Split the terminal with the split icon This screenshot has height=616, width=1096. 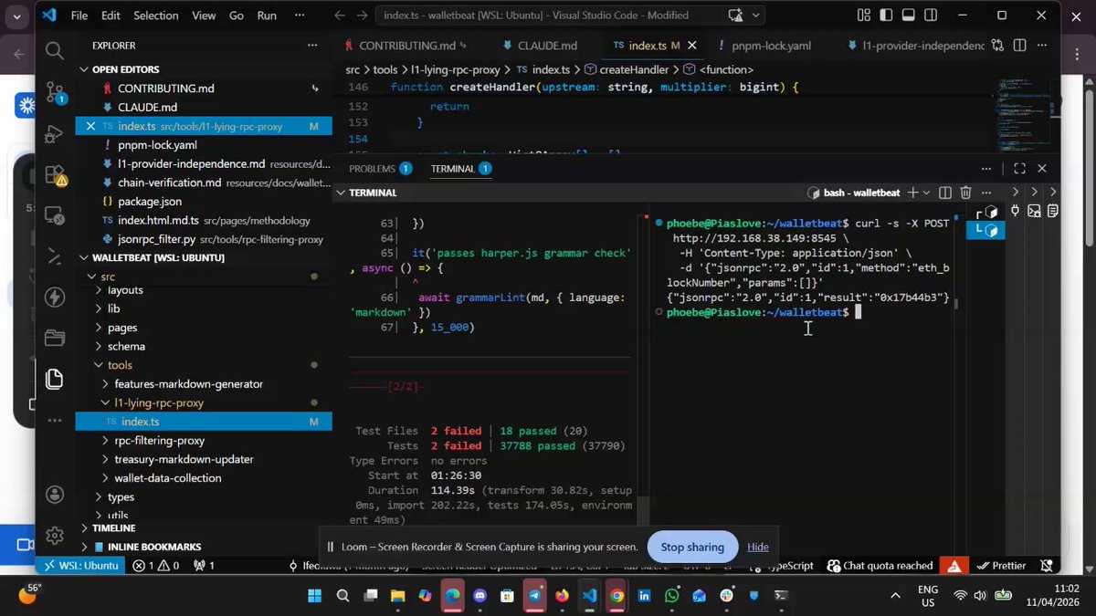945,193
